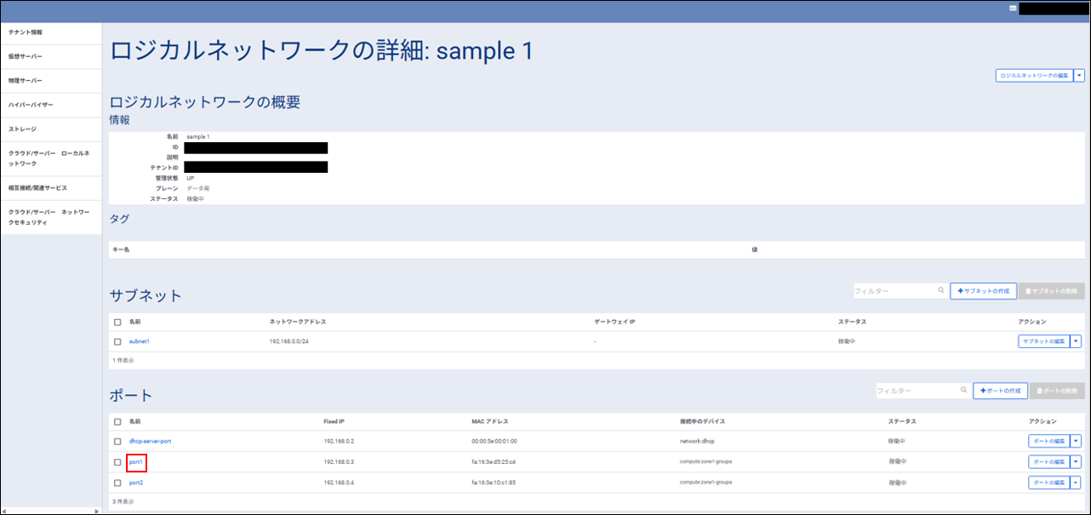The image size is (1091, 515).
Task: Click the sidebar horizontal scrollbar right arrow
Action: click(96, 511)
